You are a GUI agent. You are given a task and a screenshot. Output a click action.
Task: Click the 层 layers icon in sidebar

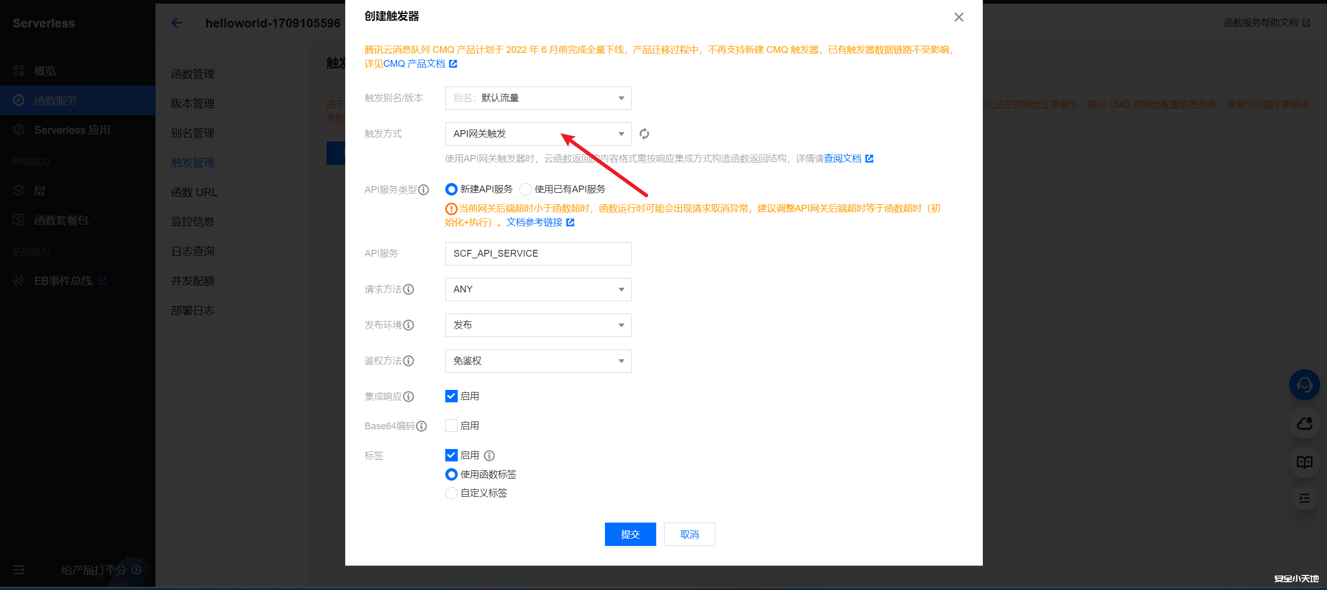pyautogui.click(x=19, y=190)
